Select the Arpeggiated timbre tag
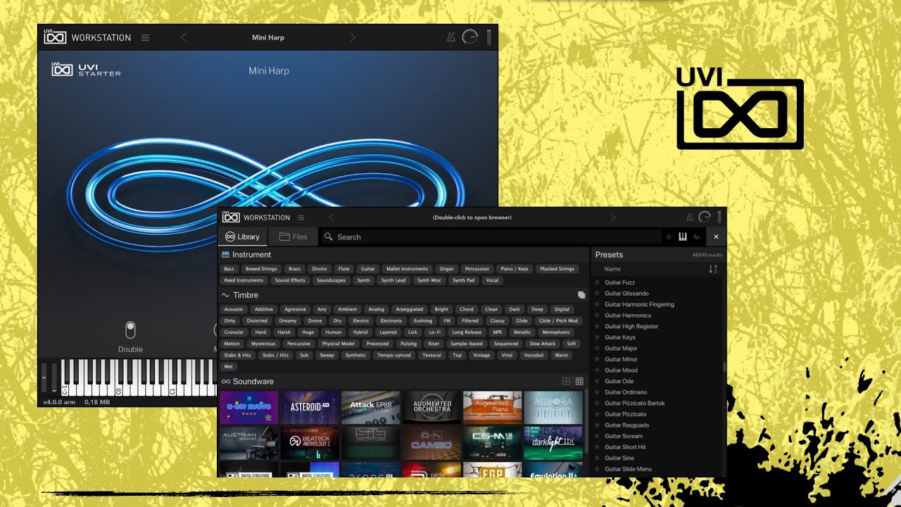The width and height of the screenshot is (901, 507). coord(409,309)
